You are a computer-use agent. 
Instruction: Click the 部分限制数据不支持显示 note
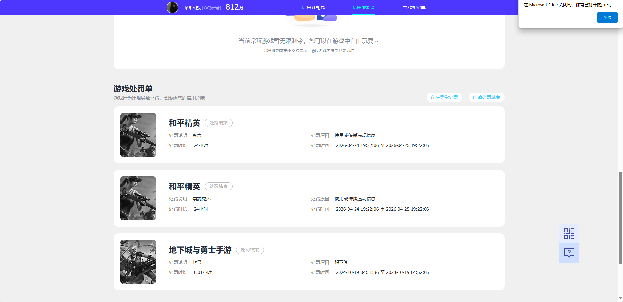tap(309, 51)
